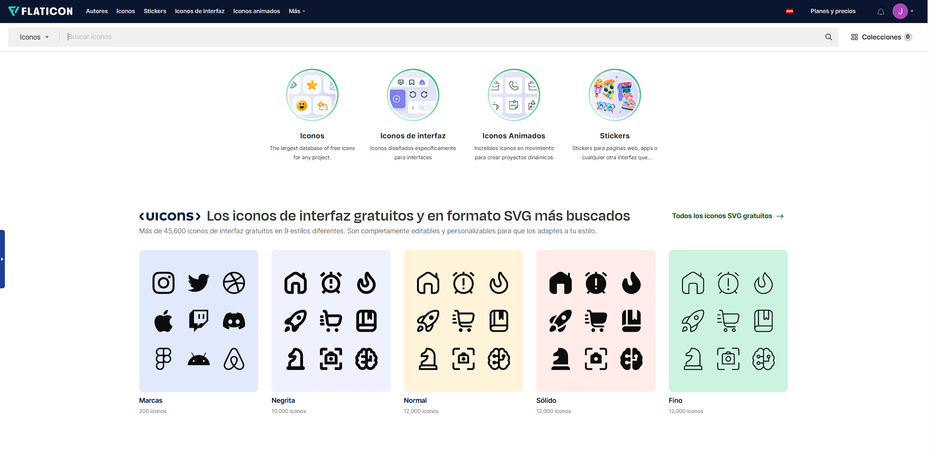This screenshot has height=452, width=929.
Task: Select the Stickers menu item
Action: click(154, 11)
